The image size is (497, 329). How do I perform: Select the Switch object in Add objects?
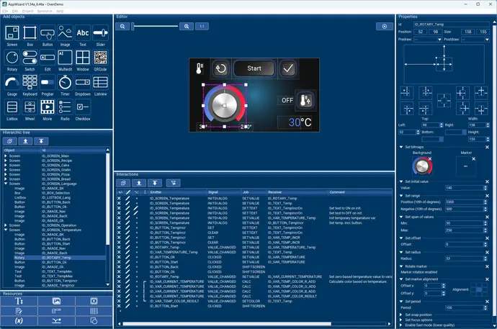click(x=30, y=58)
